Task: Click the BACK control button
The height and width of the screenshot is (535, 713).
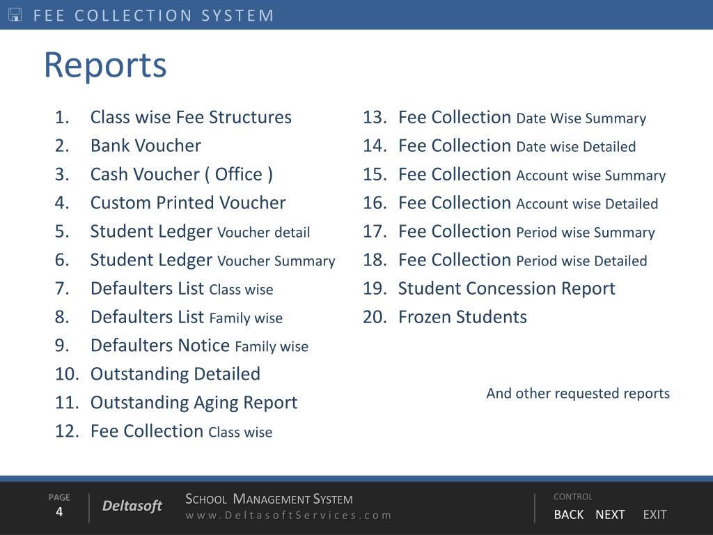Action: pyautogui.click(x=568, y=515)
